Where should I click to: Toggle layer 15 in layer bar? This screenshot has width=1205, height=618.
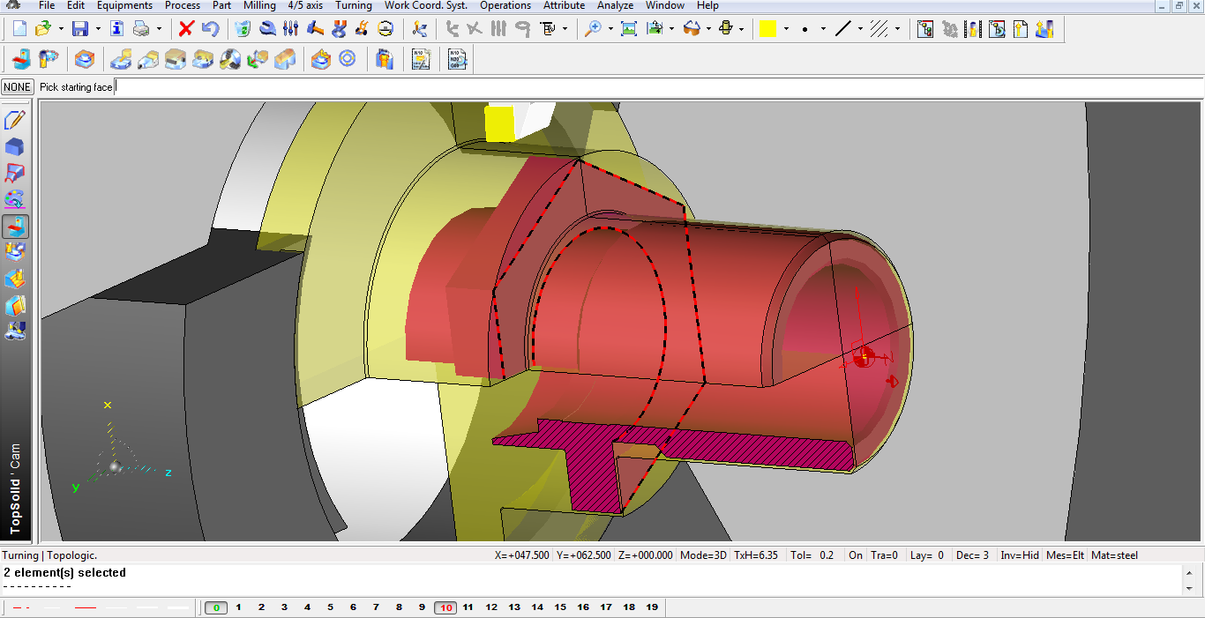tap(560, 607)
